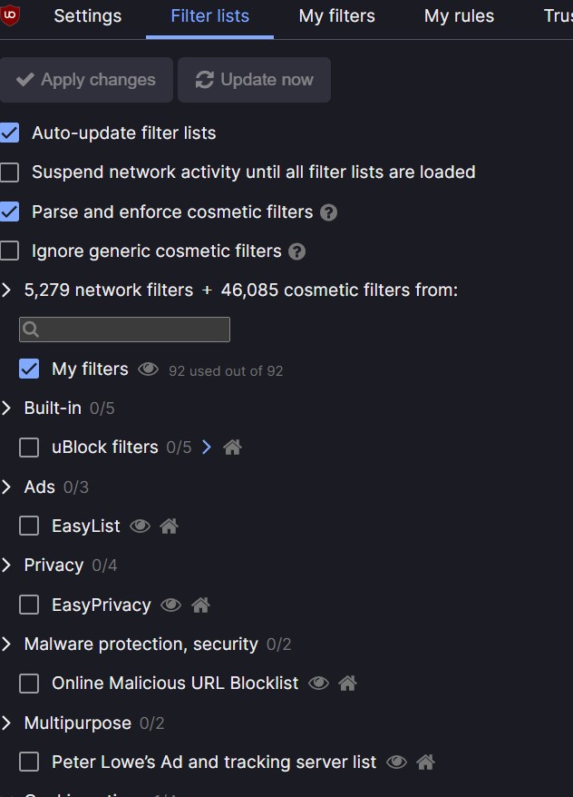Enable Suspend network activity checkbox
This screenshot has height=797, width=573.
10,172
